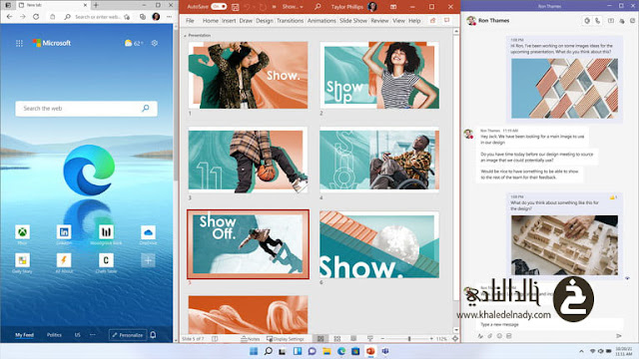Click the 'Search the web' box in Edge

pos(87,109)
